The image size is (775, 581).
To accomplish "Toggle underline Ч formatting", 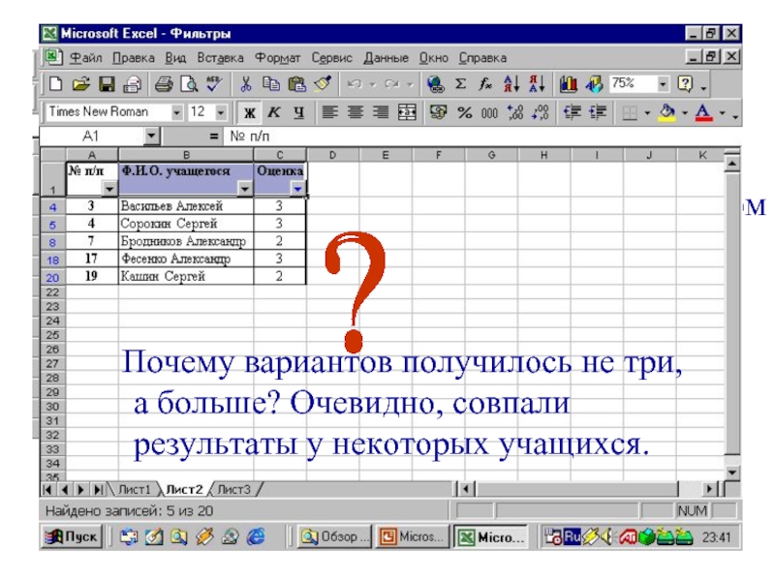I will [x=298, y=112].
